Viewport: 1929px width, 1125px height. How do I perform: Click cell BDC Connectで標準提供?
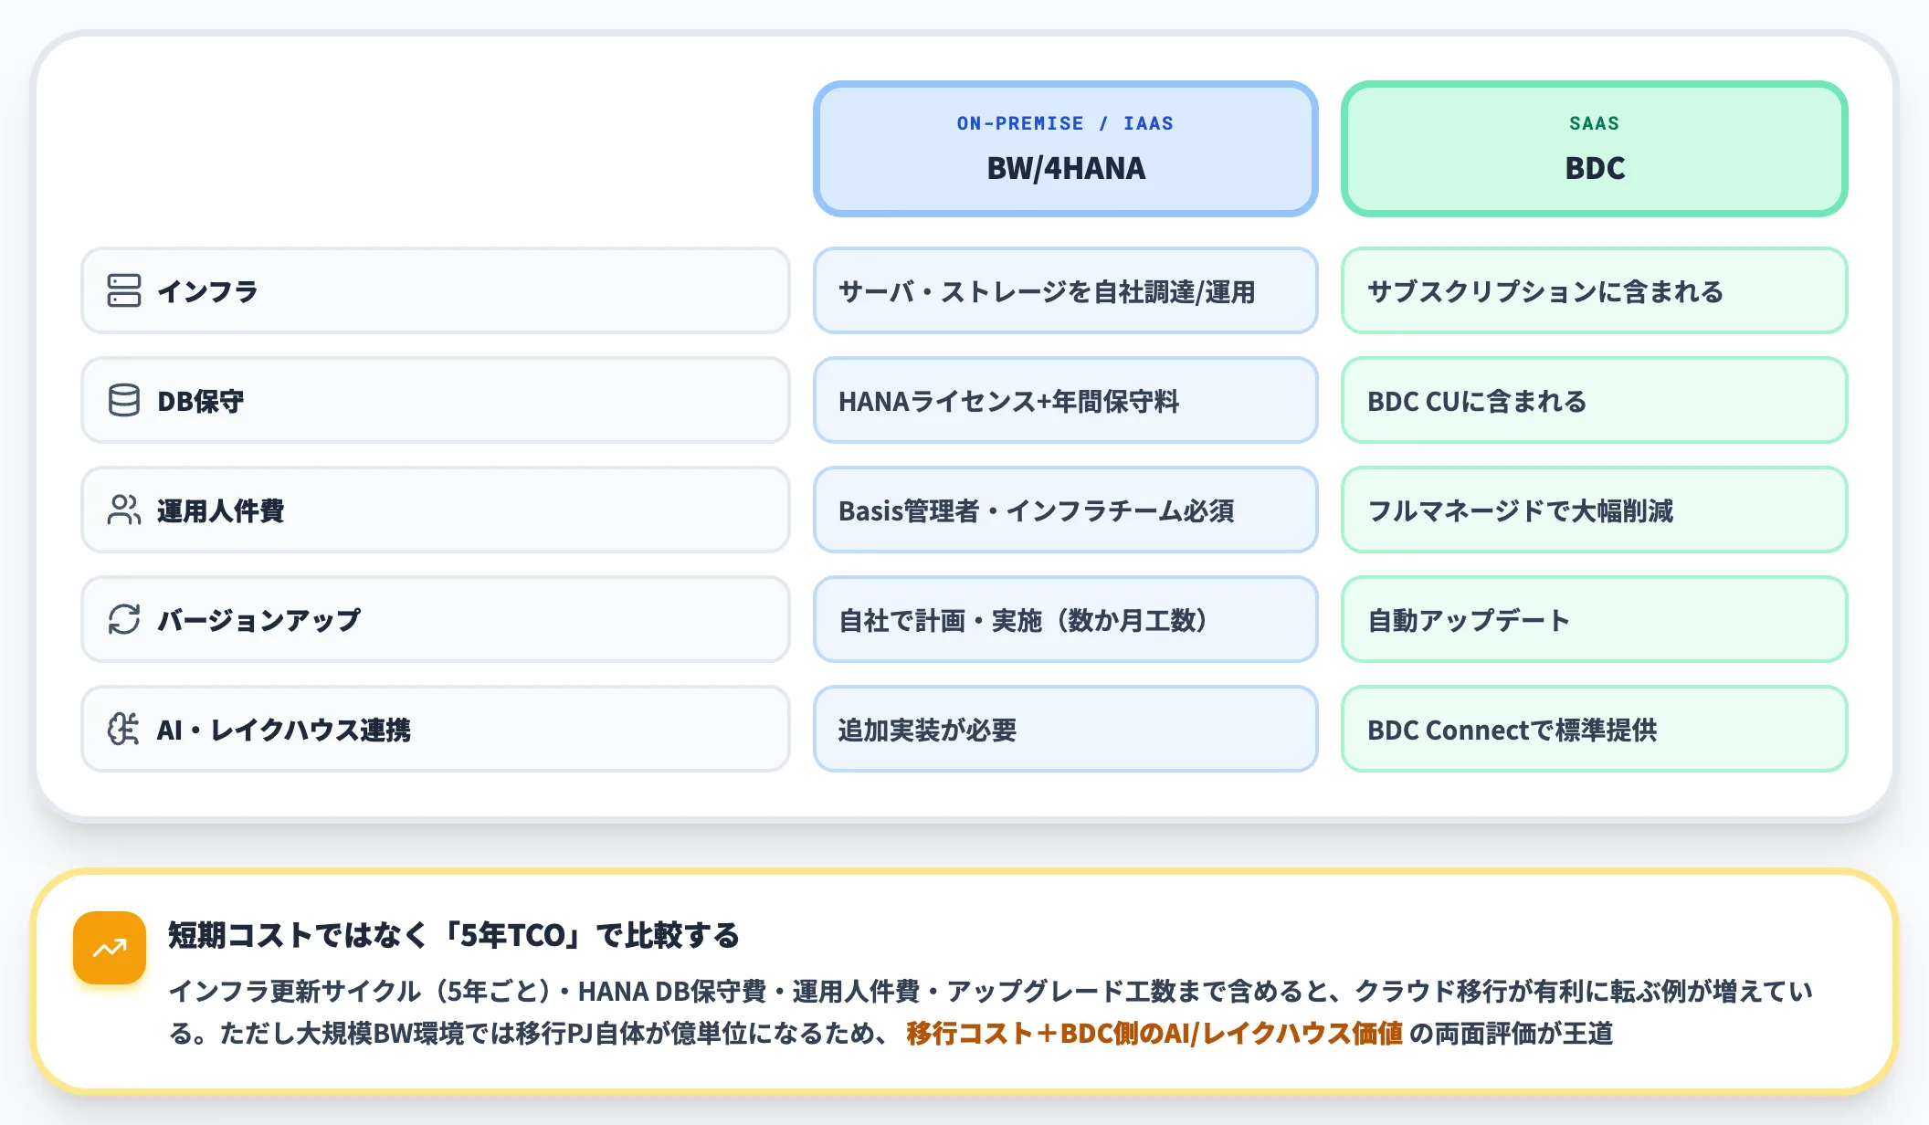[x=1594, y=729]
